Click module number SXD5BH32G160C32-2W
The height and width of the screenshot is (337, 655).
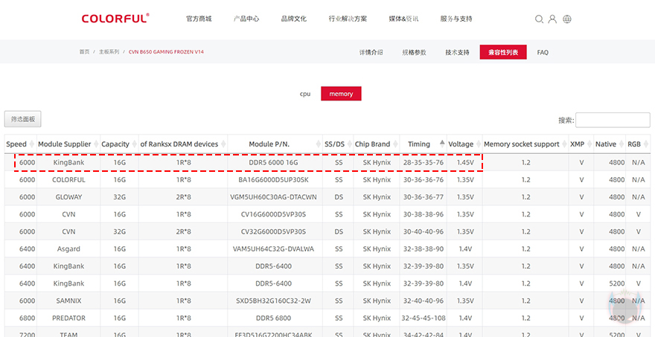coord(275,301)
